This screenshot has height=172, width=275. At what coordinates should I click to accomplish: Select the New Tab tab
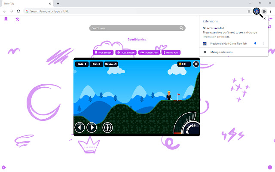(x=27, y=4)
